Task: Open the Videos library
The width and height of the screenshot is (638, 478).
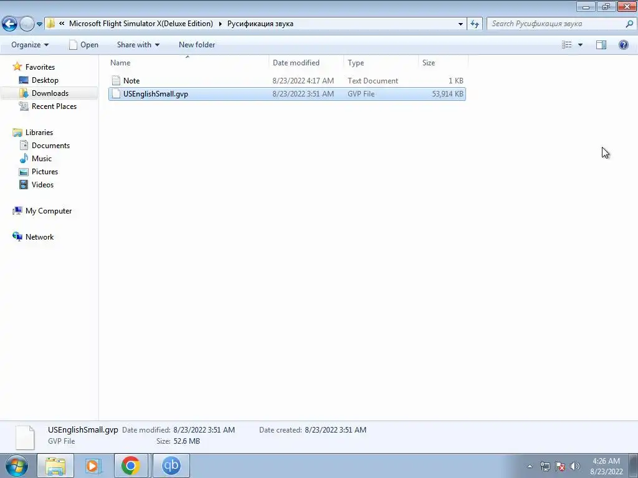Action: click(42, 184)
